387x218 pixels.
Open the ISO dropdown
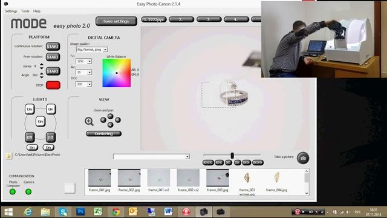(89, 84)
